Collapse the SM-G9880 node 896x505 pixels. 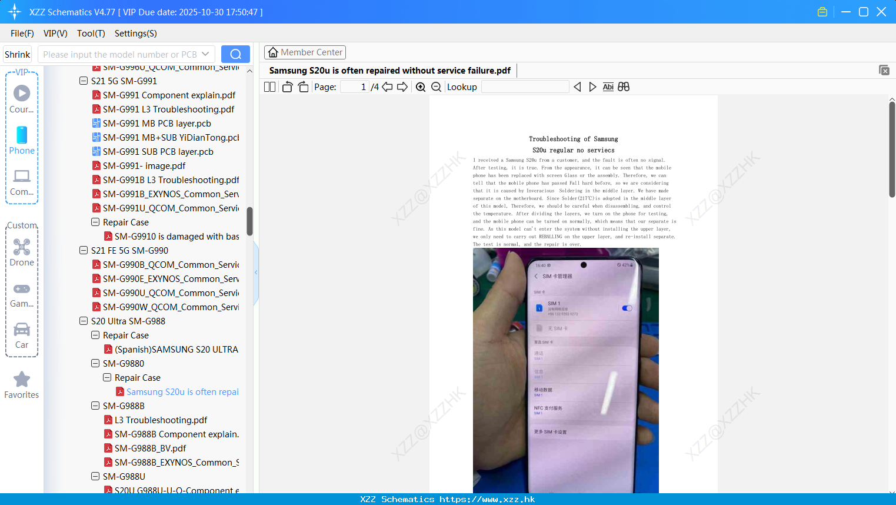point(95,363)
